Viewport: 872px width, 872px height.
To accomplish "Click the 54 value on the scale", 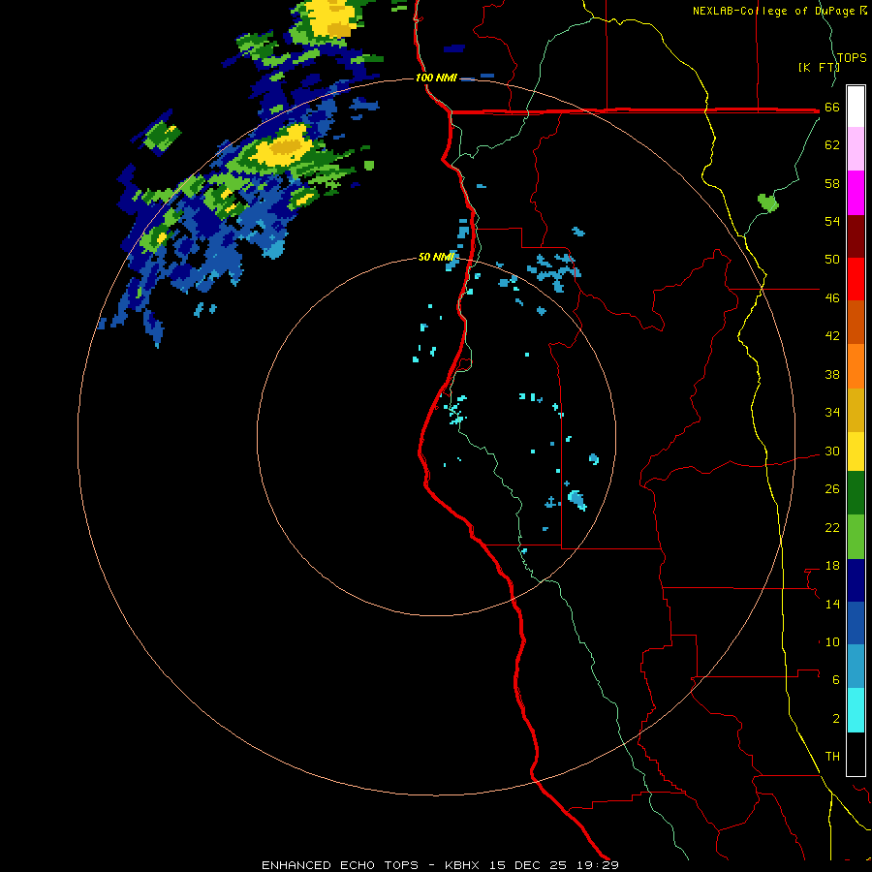I will tap(832, 221).
